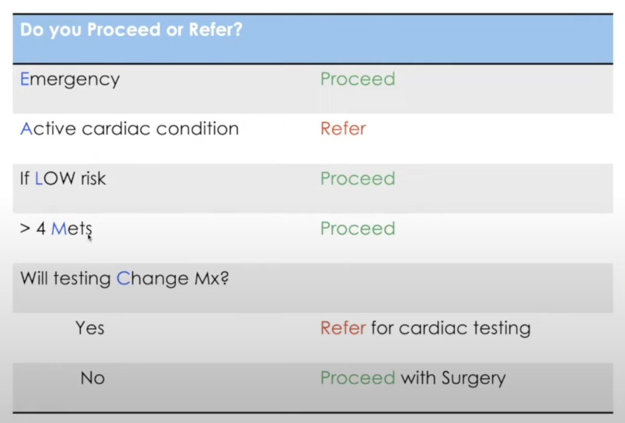625x423 pixels.
Task: Click Proceed next to Emergency
Action: (358, 79)
